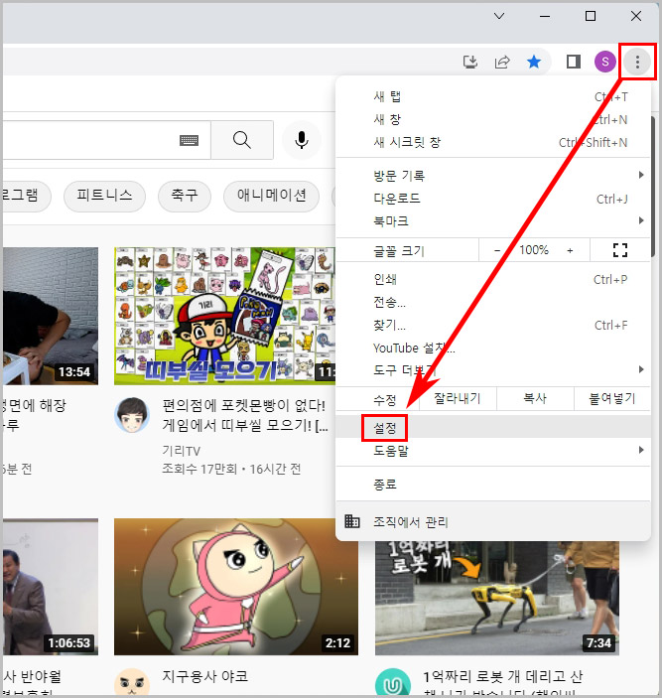Select 종료 menu item
The height and width of the screenshot is (698, 662).
coord(493,484)
